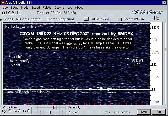
Task: Click the Sensitivity slider handle
Action: [54, 108]
